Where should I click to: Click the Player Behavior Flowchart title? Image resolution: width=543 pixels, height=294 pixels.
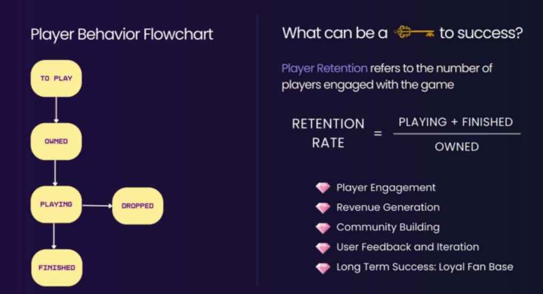(x=122, y=34)
